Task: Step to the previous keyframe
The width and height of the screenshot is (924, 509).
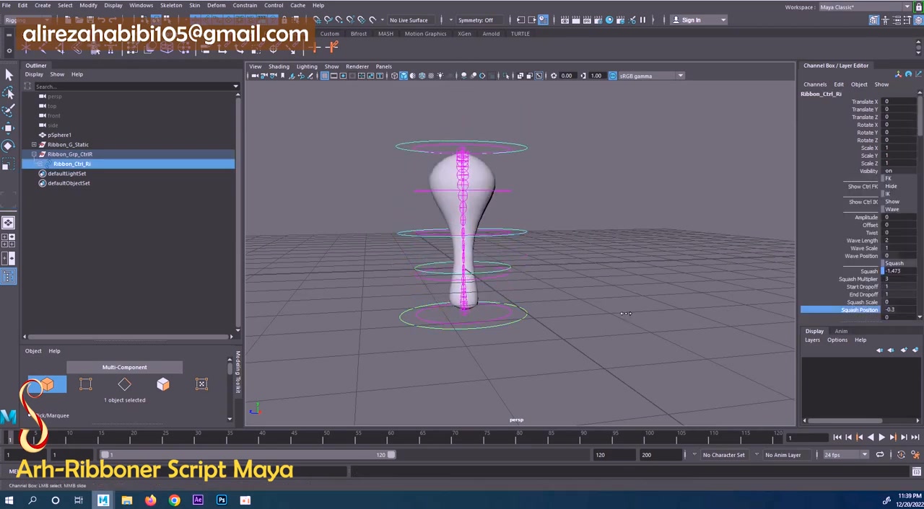Action: click(860, 437)
